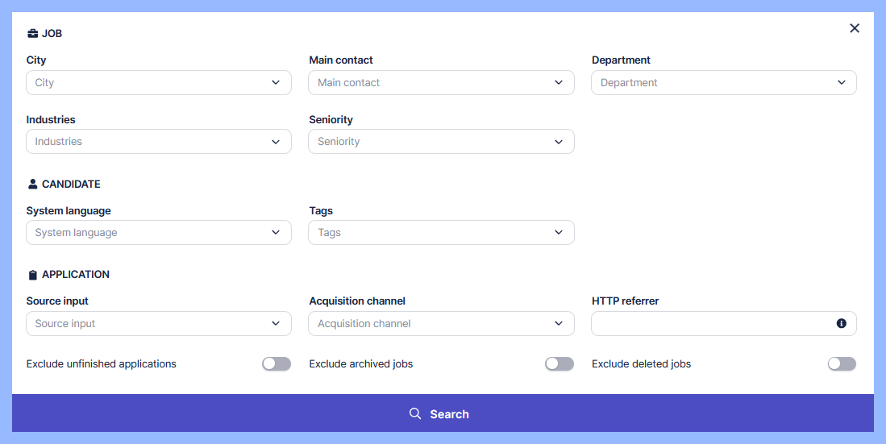
Task: Open the Acquisition channel dropdown
Action: [x=441, y=323]
